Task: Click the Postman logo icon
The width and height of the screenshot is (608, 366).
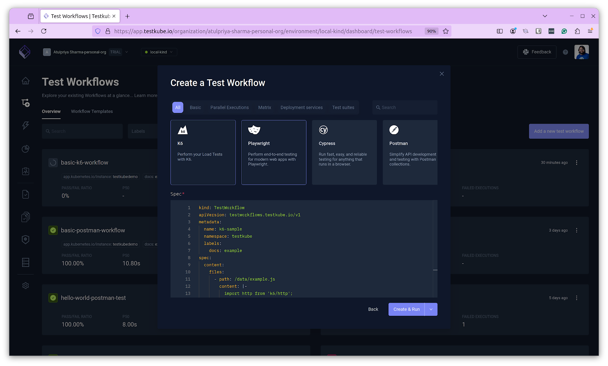Action: [394, 130]
